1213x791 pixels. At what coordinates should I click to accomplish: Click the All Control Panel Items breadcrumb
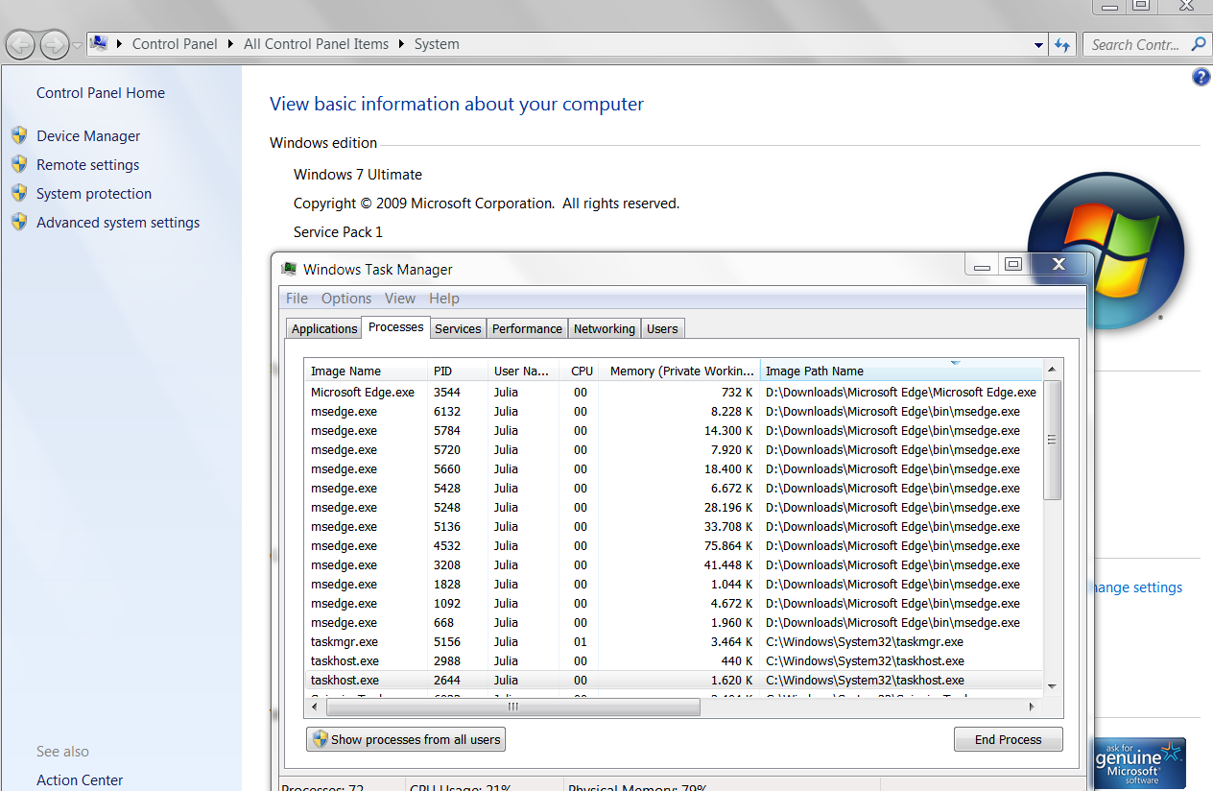click(x=317, y=44)
